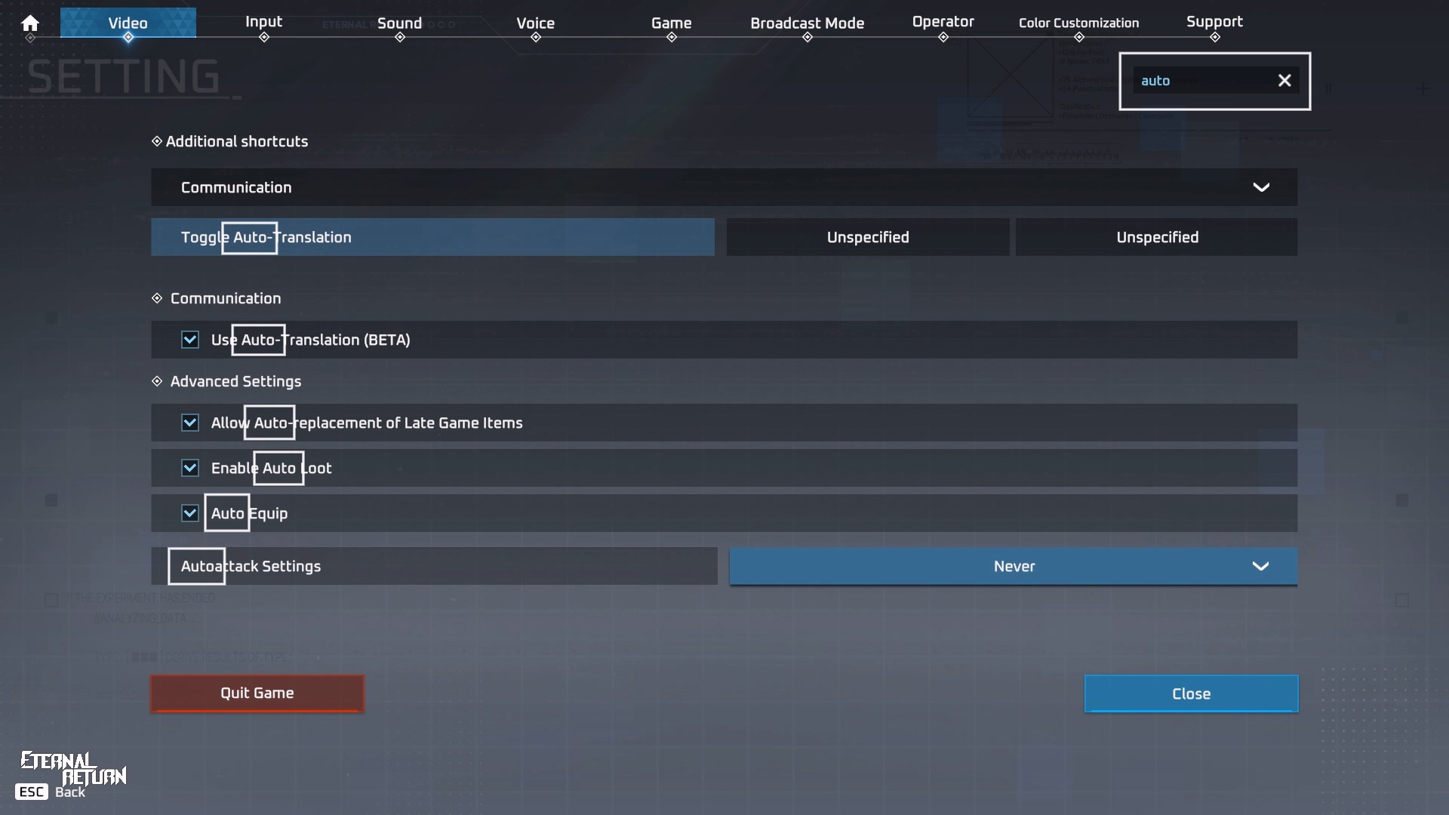Open the Autoattack Settings Never dropdown
The width and height of the screenshot is (1449, 815).
(x=1013, y=566)
